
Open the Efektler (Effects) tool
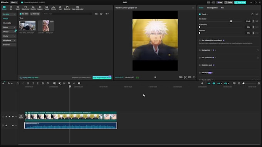(x=33, y=8)
